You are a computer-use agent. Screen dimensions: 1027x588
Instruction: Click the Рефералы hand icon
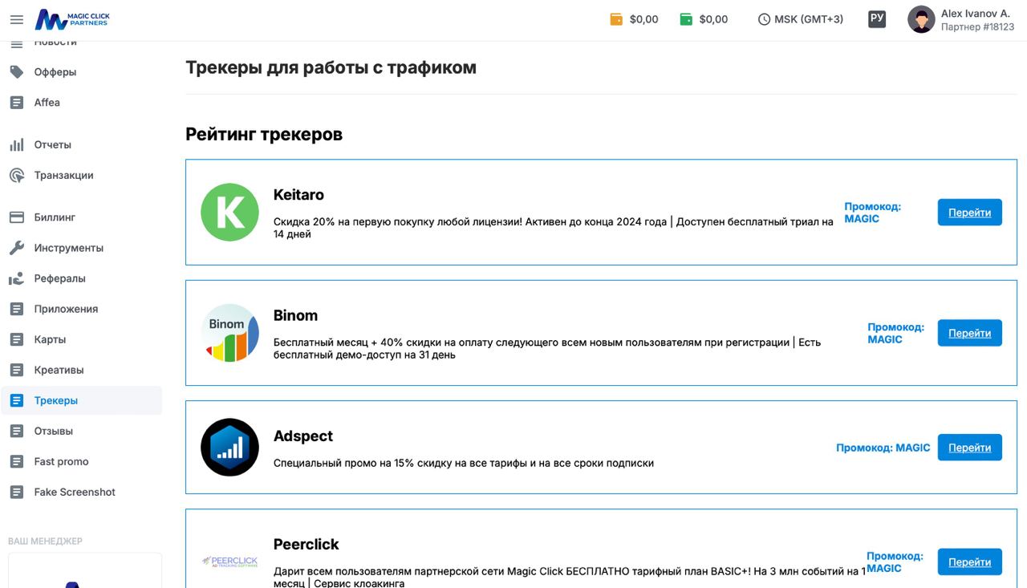pos(16,278)
